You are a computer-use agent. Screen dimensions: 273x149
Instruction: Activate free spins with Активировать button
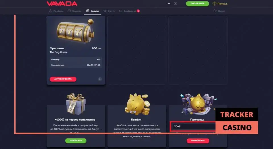click(63, 79)
